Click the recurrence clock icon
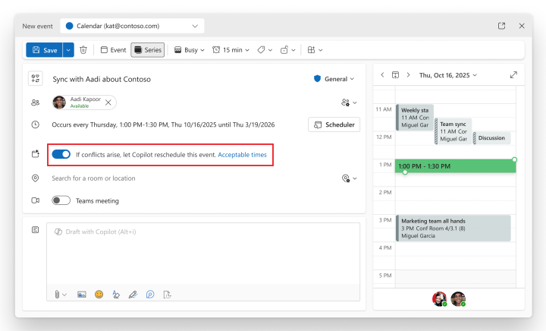Screen dimensions: 546x331 35,125
